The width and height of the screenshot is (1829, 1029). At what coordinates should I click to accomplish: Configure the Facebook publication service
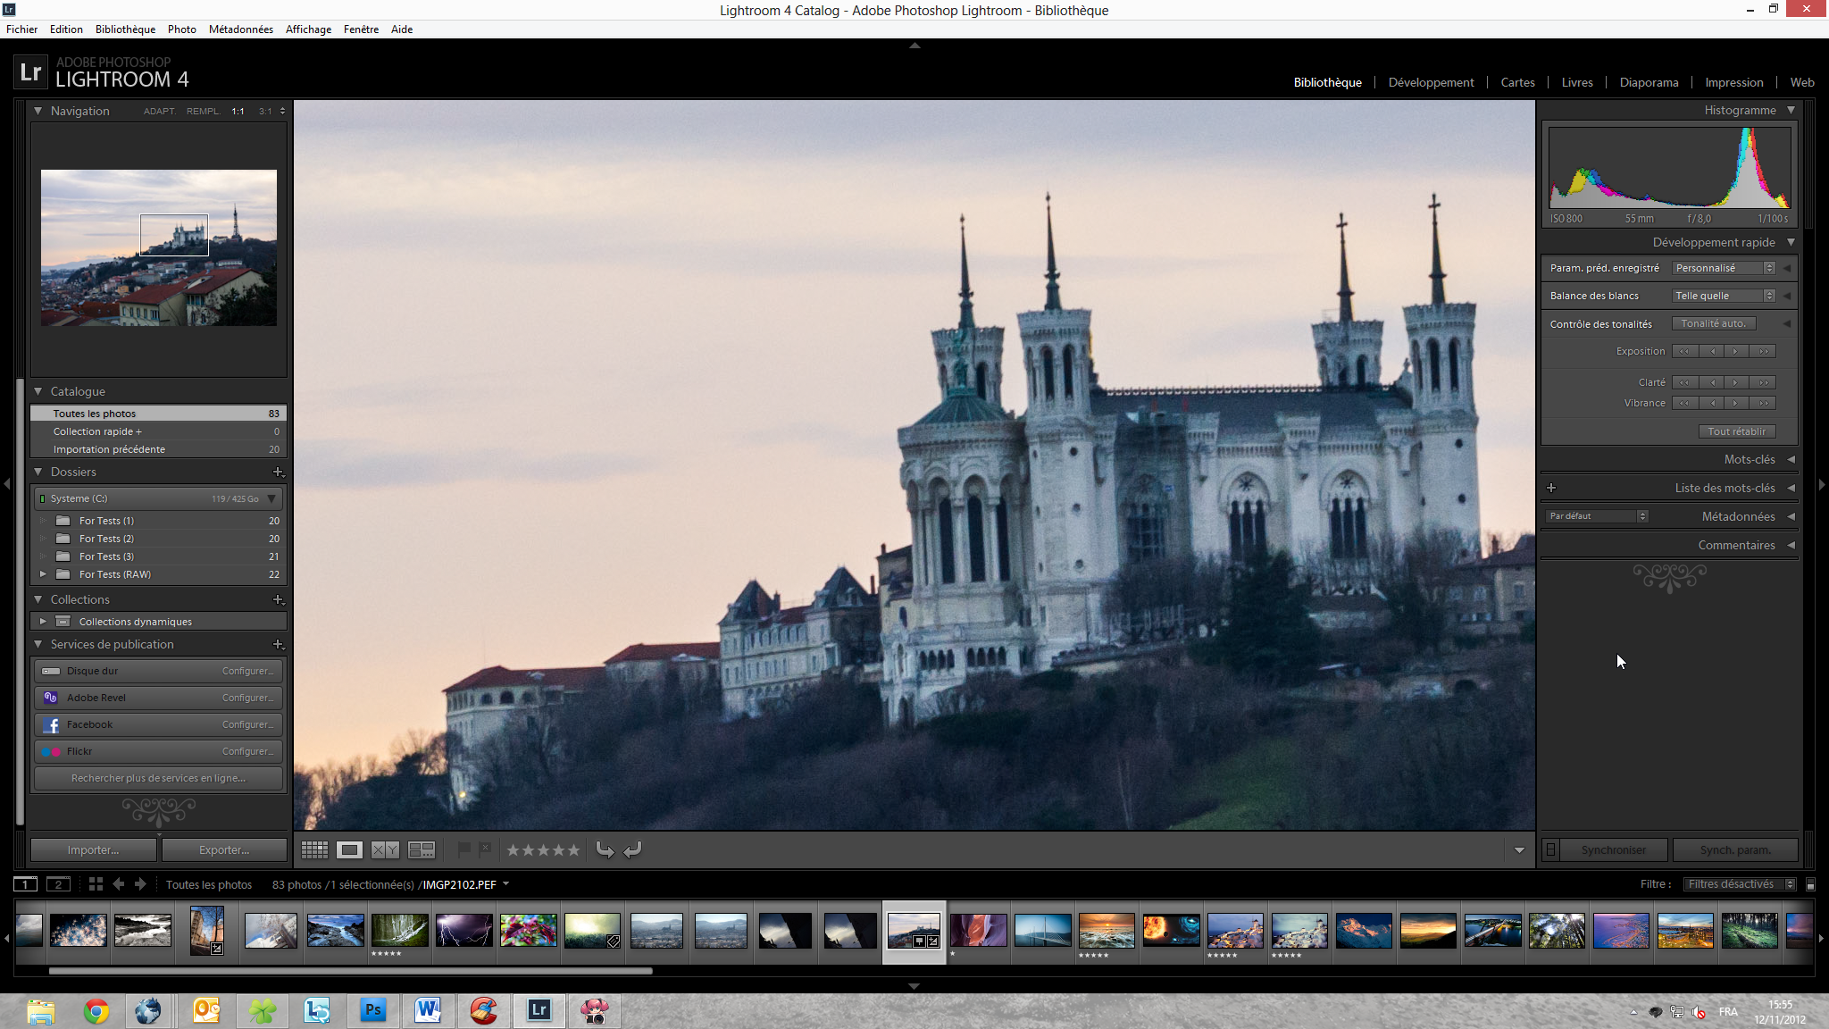(247, 724)
